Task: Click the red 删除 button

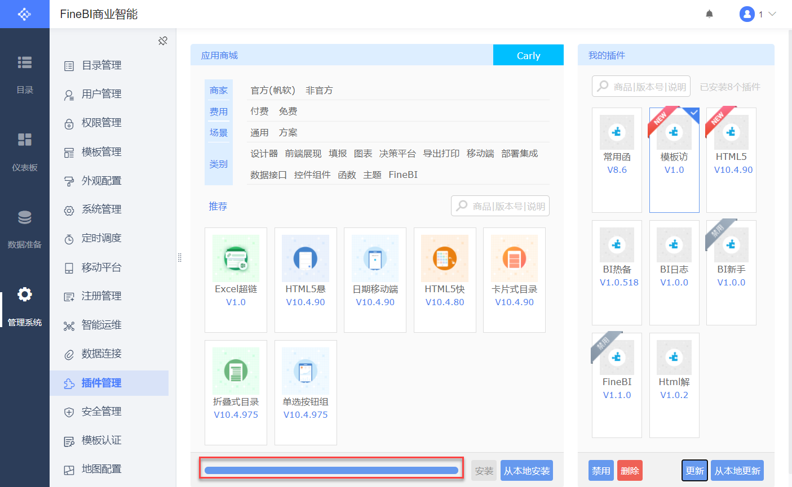Action: 630,471
